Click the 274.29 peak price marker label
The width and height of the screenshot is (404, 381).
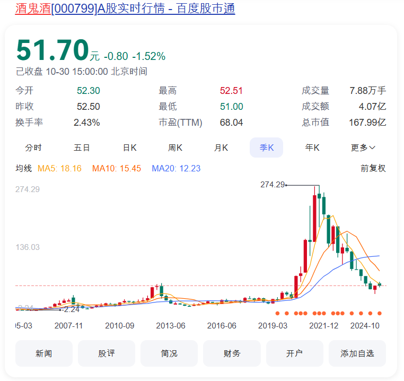(273, 185)
